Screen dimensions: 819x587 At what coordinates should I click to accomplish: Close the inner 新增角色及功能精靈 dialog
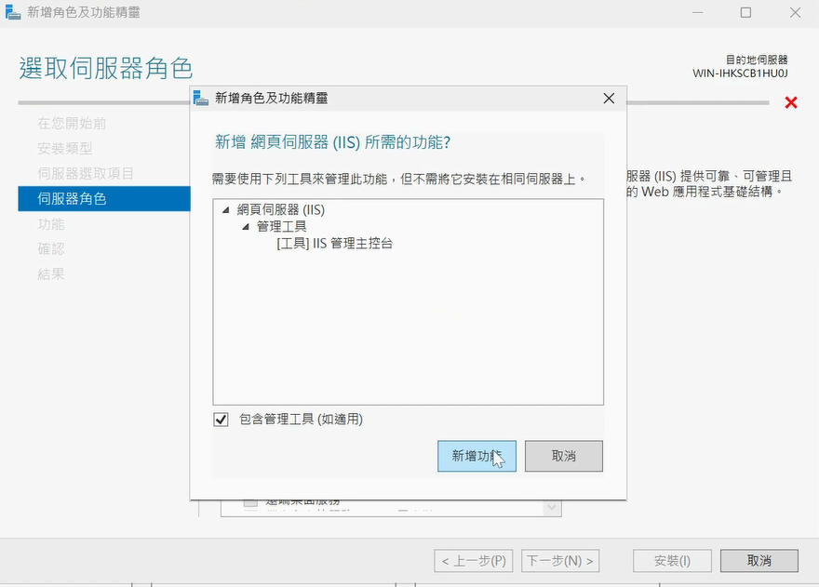coord(609,99)
